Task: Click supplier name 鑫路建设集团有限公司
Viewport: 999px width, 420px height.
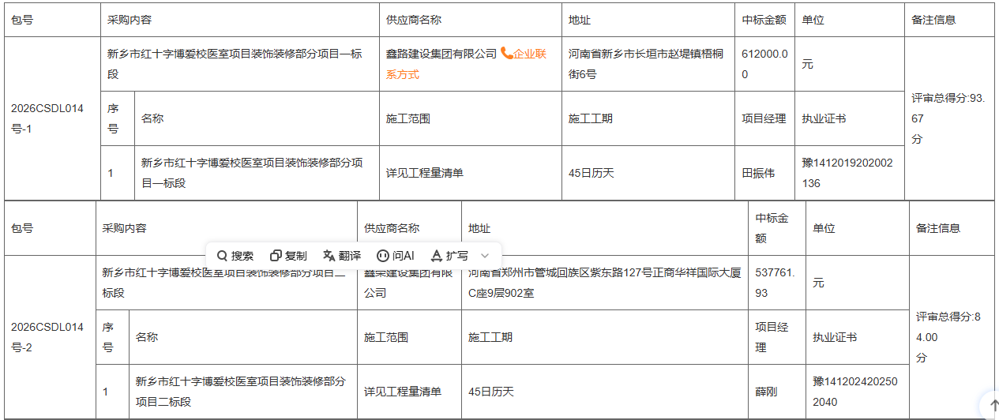Action: point(441,54)
